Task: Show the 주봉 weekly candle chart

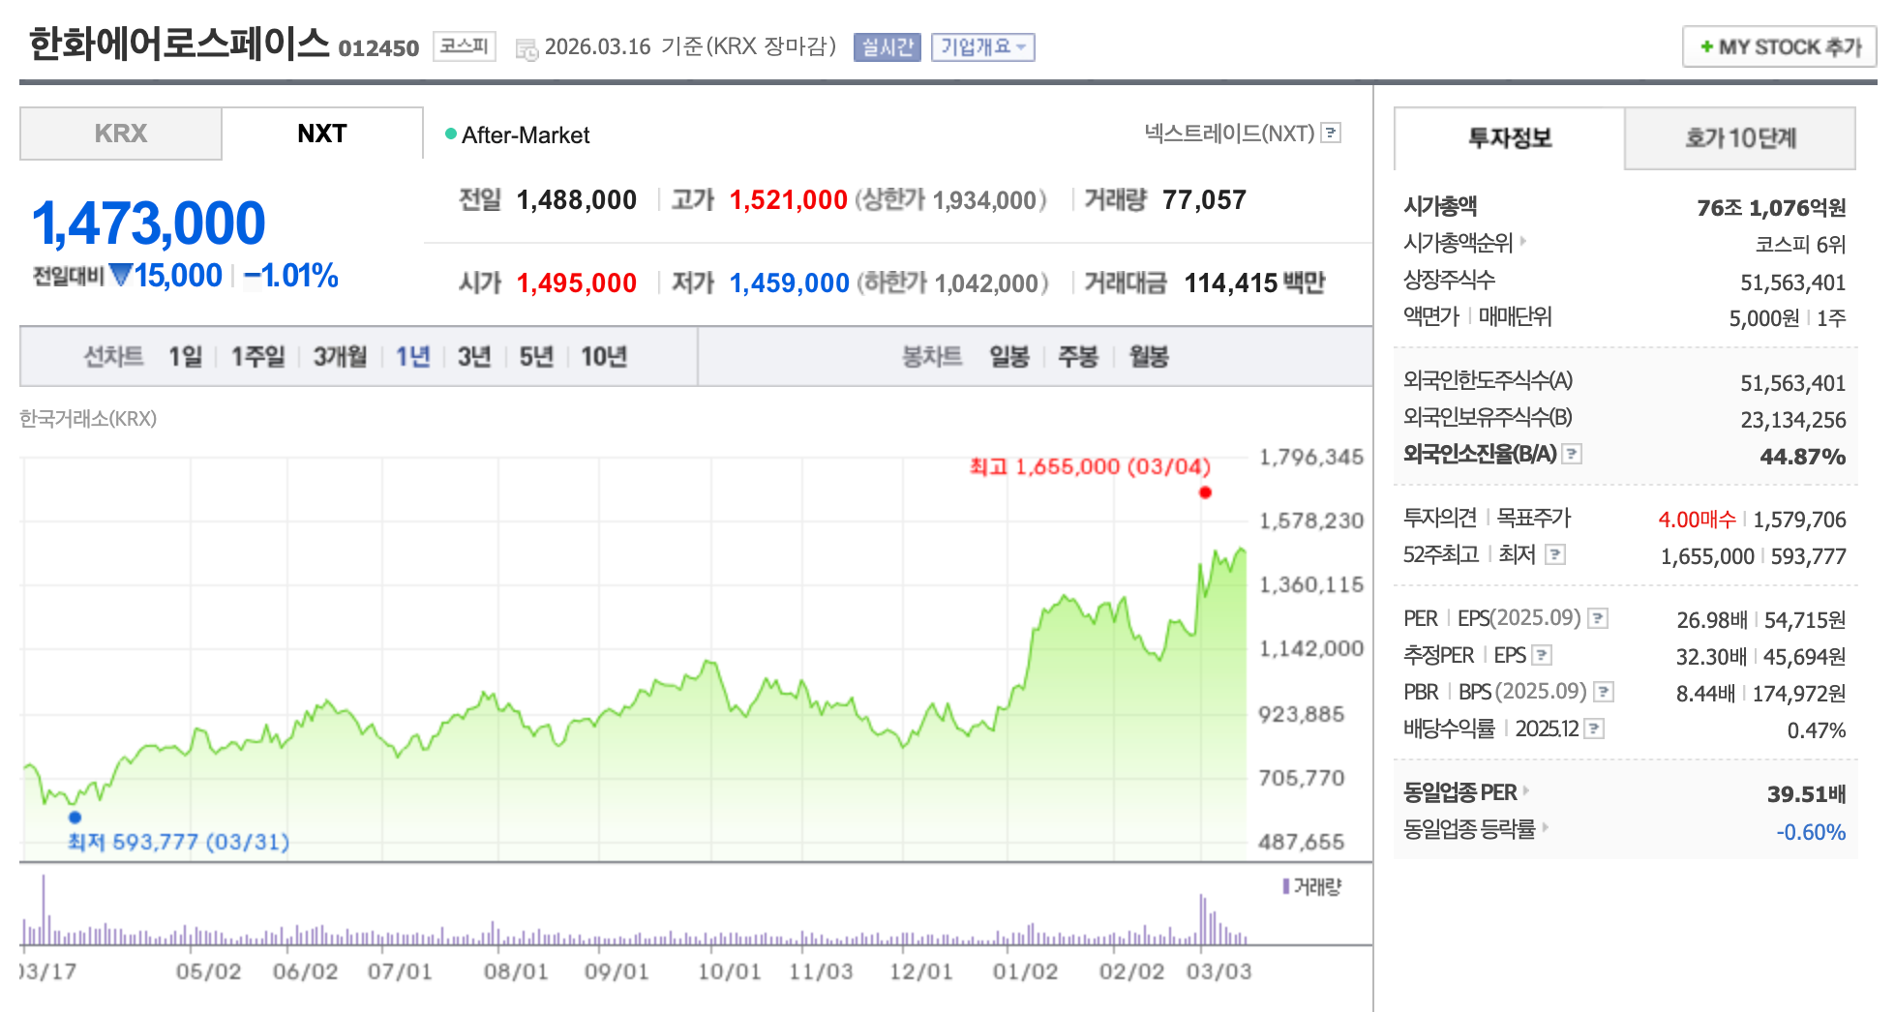Action: [x=1078, y=357]
